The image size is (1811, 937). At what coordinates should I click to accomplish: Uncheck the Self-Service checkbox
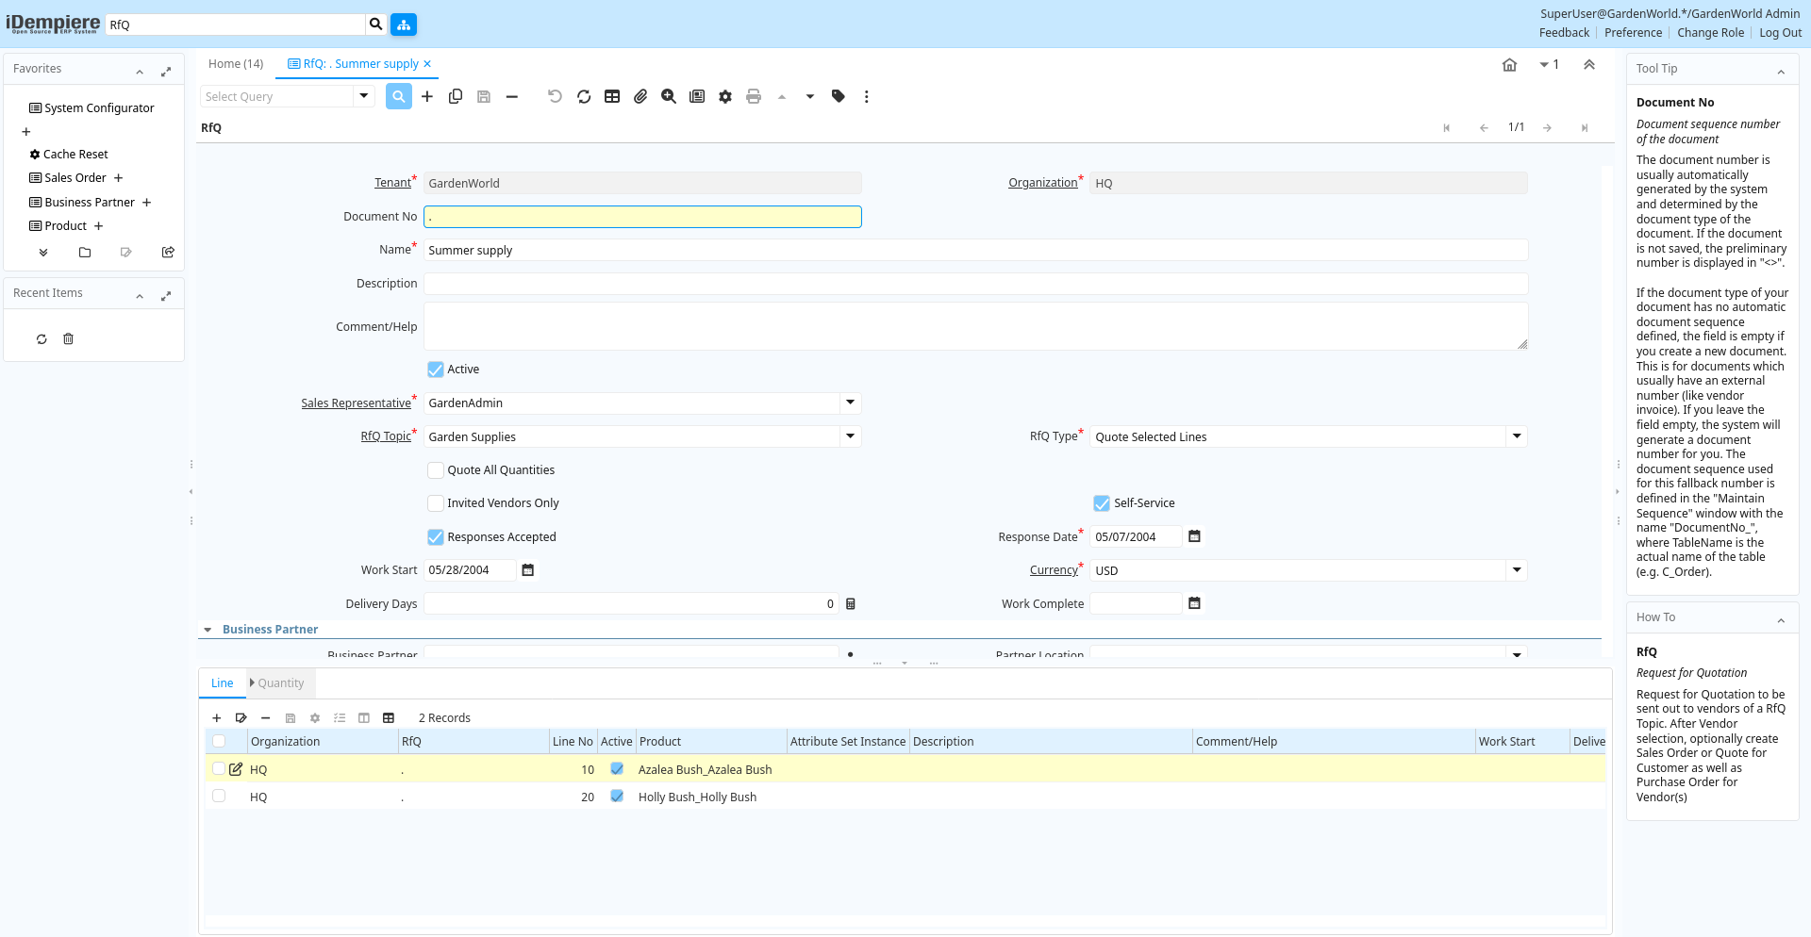pos(1102,503)
